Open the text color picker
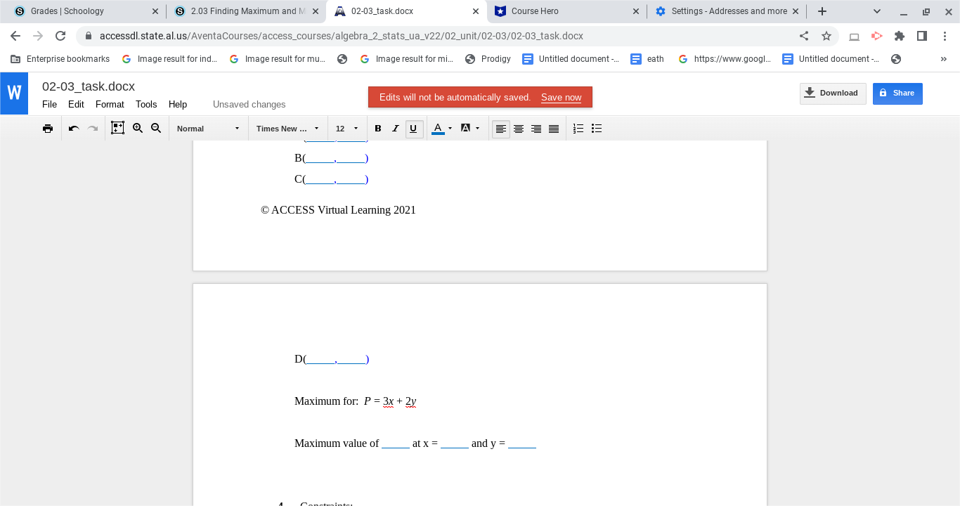Screen dimensions: 960x506 (438, 128)
